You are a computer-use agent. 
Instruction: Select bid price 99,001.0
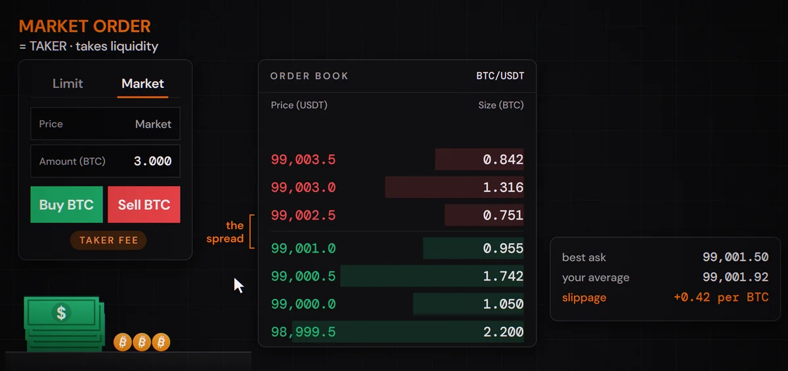click(303, 248)
